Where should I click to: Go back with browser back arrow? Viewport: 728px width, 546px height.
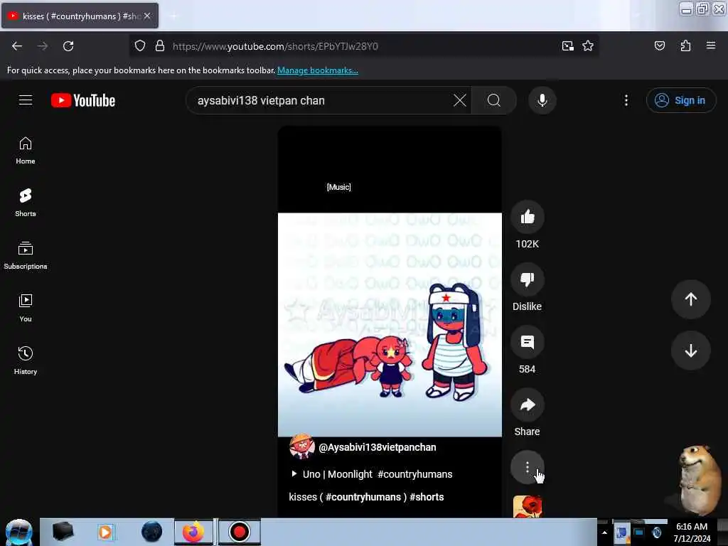tap(17, 46)
